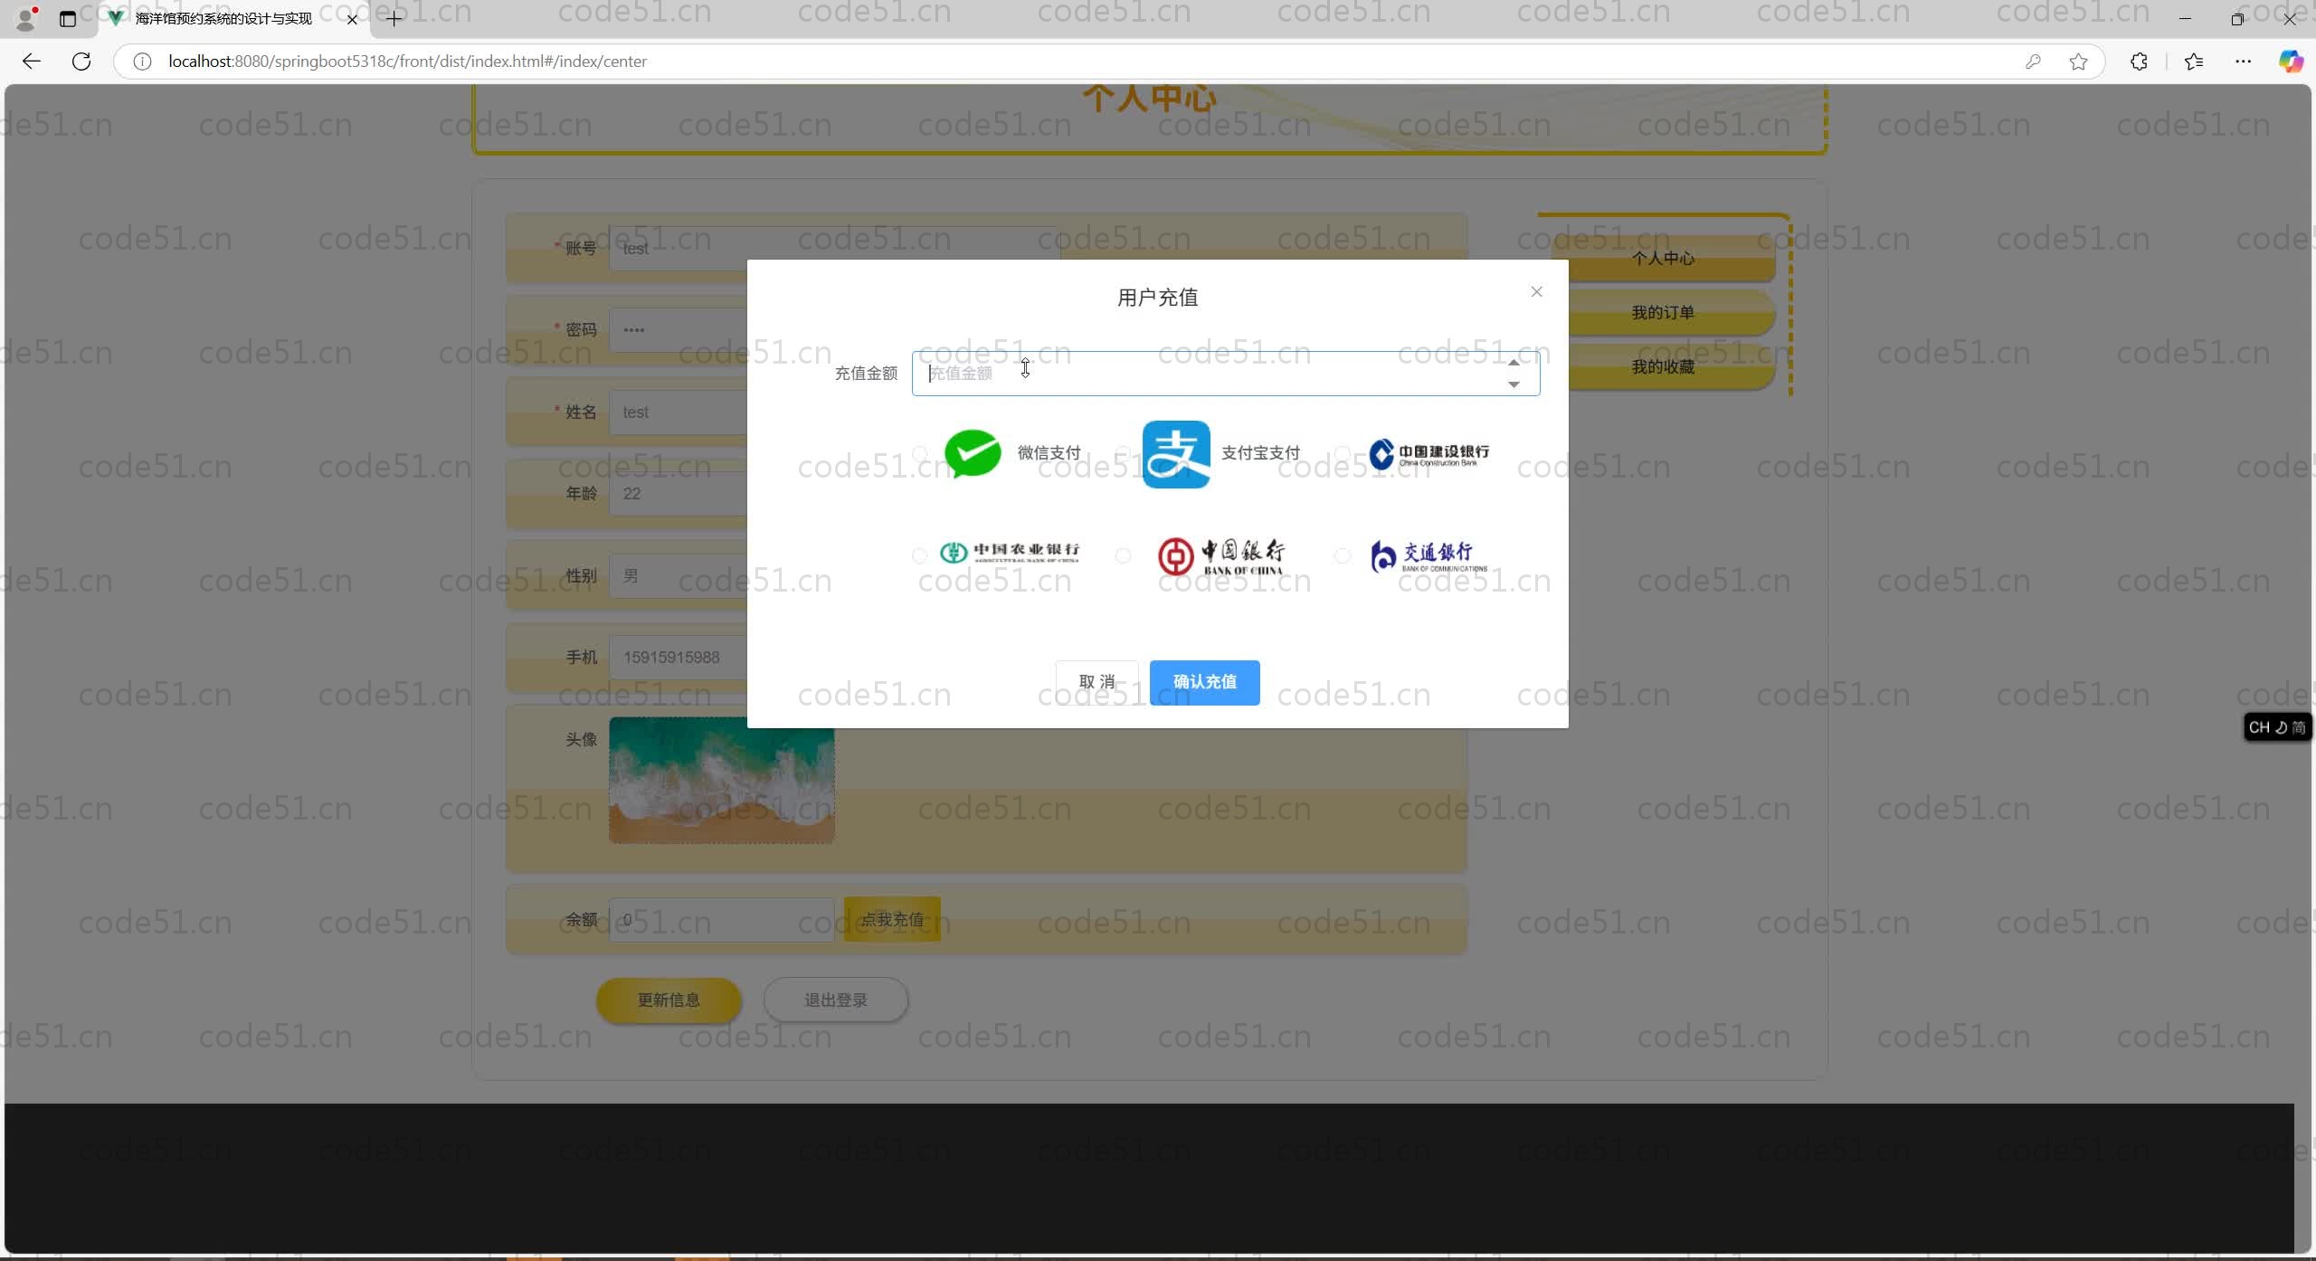Select the 微信支付 radio button
Viewport: 2316px width, 1261px height.
tap(920, 453)
